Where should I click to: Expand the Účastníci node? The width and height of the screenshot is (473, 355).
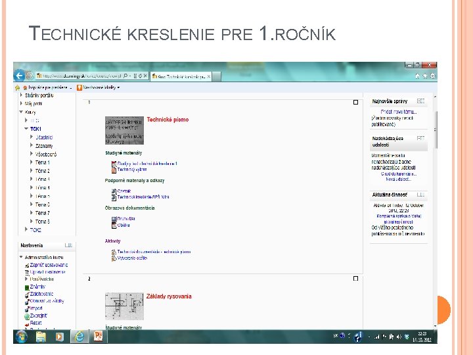pos(32,137)
